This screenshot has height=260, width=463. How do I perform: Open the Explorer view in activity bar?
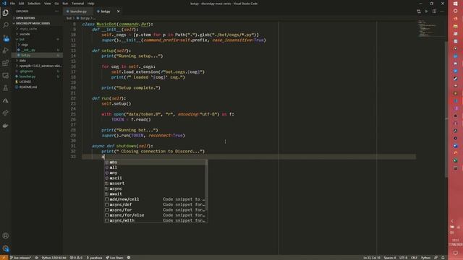pyautogui.click(x=5, y=13)
